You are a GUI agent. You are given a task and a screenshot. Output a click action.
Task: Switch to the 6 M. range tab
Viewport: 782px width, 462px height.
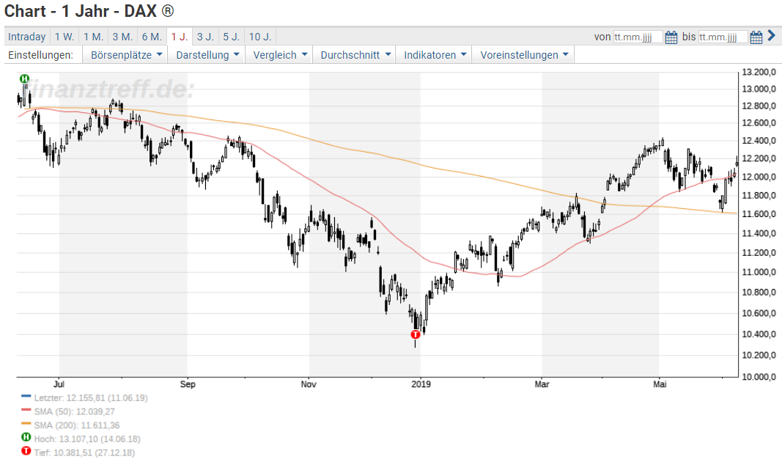(152, 37)
